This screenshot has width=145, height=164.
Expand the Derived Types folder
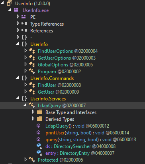(33, 119)
